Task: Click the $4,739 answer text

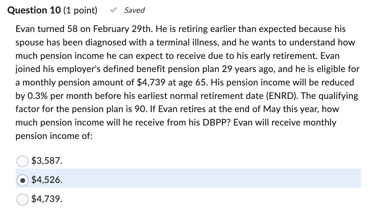Action: pos(47,200)
